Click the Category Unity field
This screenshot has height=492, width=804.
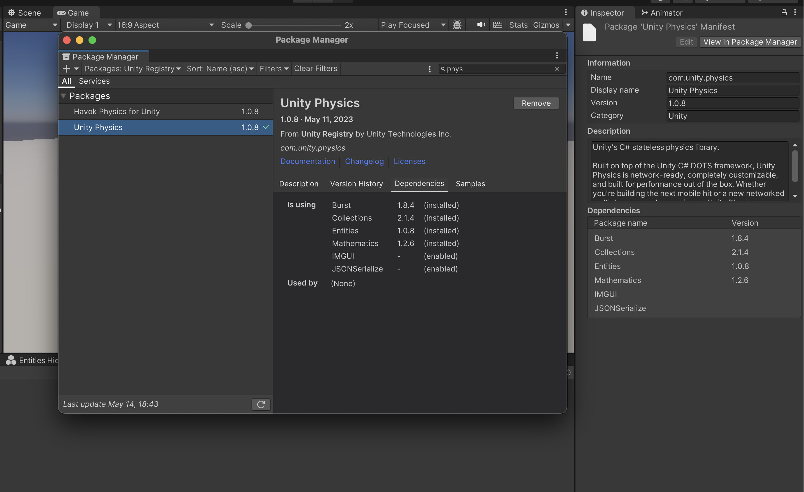tap(732, 116)
